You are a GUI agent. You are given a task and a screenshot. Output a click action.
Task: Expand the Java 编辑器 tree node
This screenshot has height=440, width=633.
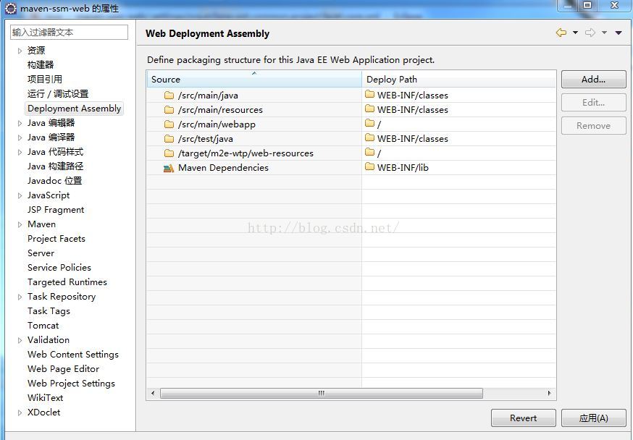pos(20,124)
